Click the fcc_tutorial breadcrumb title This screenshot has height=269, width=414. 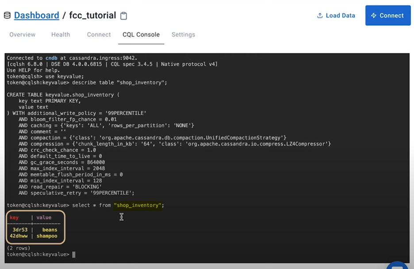tap(93, 15)
